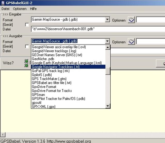This screenshot has height=143, width=165.
Task: Toggle the Eingabe [Gerät] checkbox
Action: coord(27,25)
